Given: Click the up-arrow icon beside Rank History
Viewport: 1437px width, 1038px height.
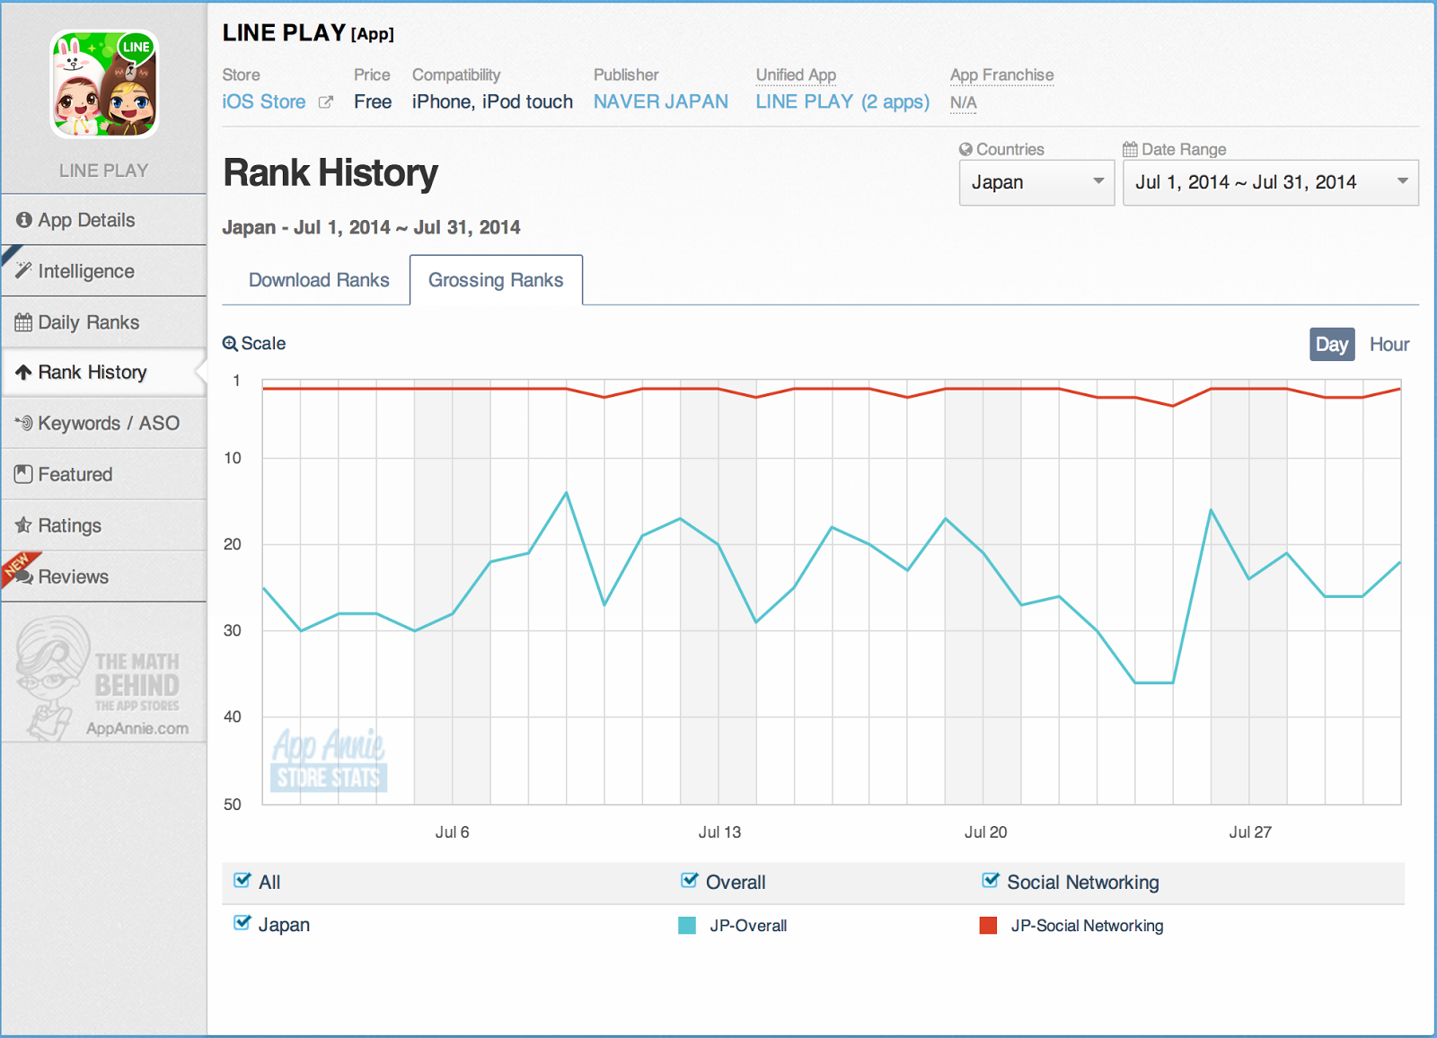Looking at the screenshot, I should pos(23,372).
